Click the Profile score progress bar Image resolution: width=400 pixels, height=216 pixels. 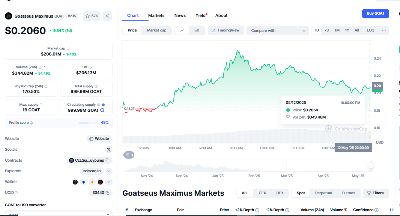89,123
